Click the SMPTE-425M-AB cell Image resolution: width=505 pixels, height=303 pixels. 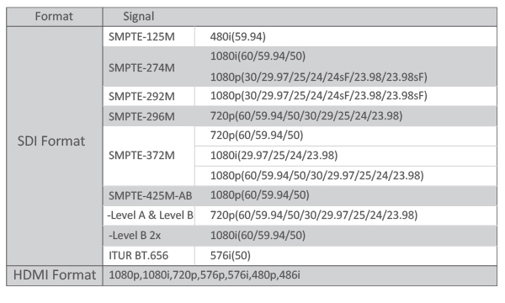click(149, 196)
